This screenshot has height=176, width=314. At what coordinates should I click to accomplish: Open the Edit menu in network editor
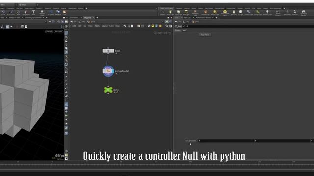point(79,26)
